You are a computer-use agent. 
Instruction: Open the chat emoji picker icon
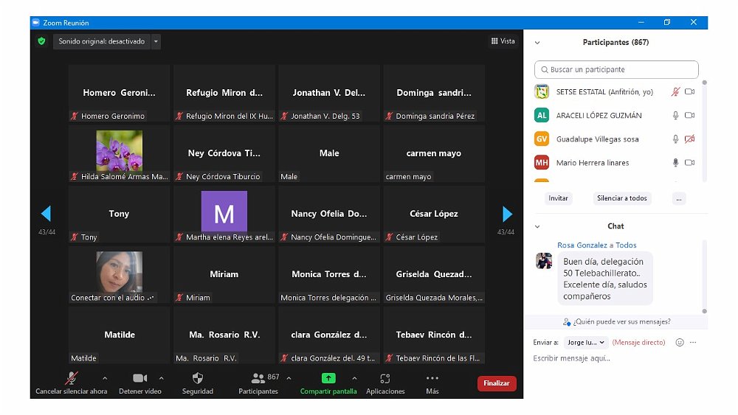(x=680, y=343)
